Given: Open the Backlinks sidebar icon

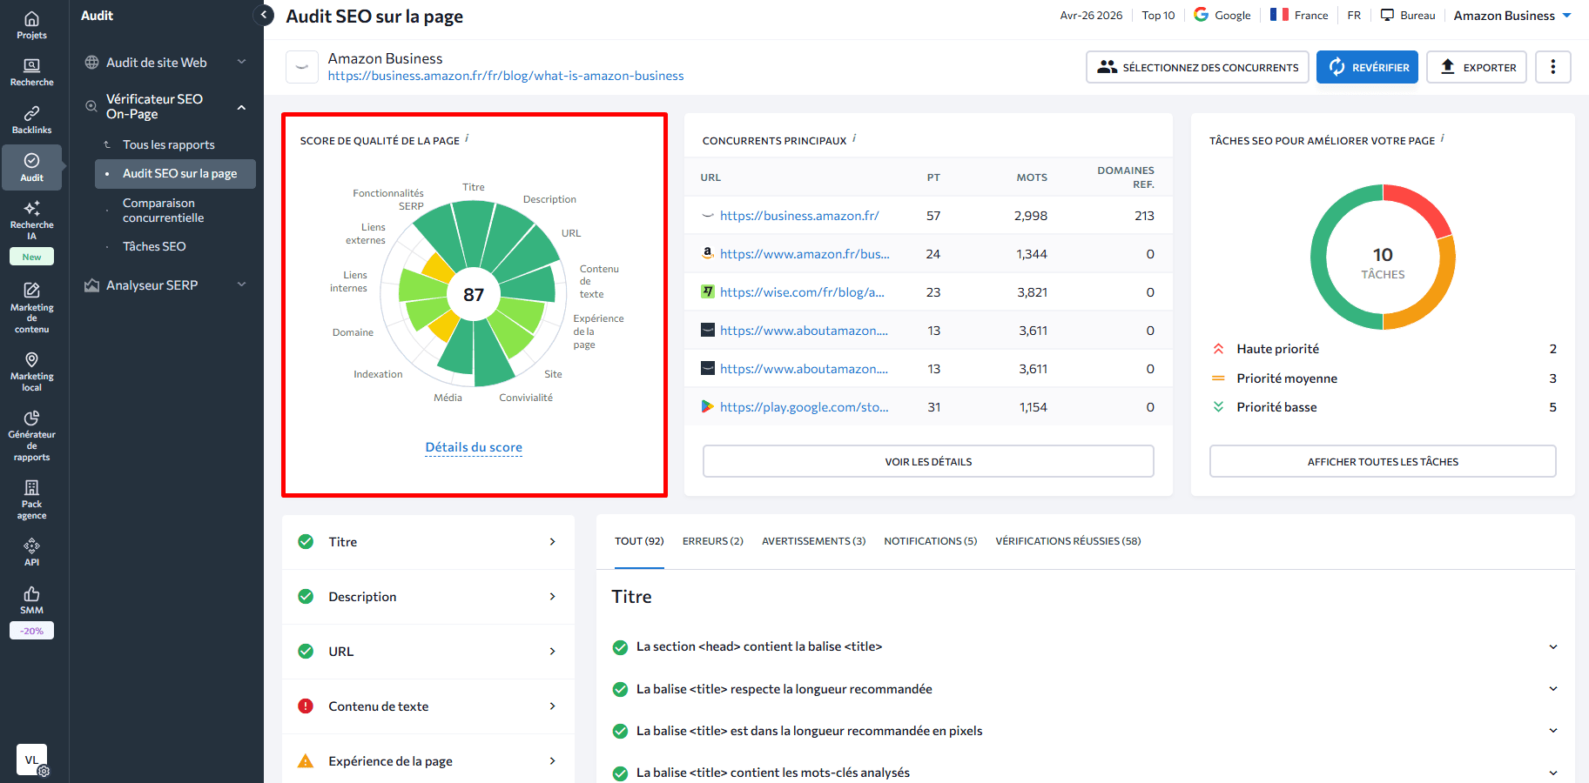Looking at the screenshot, I should [x=31, y=120].
